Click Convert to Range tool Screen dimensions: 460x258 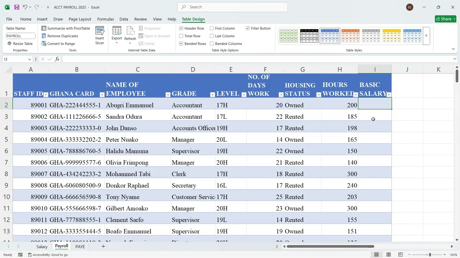click(58, 44)
